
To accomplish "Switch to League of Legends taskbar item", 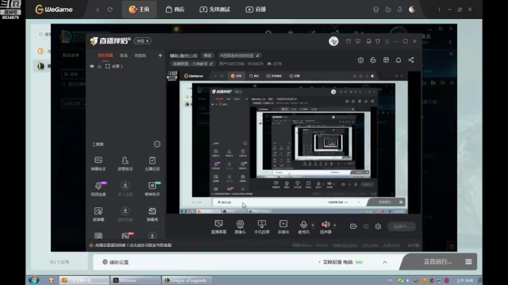I will click(x=186, y=280).
